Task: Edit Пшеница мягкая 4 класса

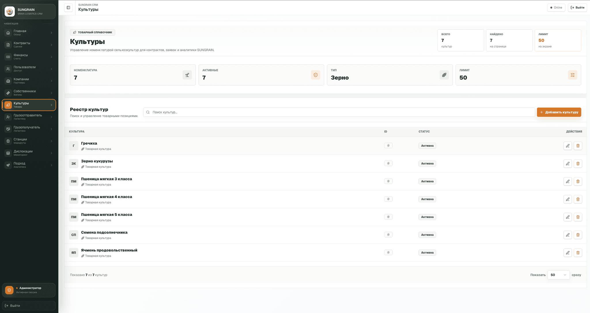Action: point(568,199)
